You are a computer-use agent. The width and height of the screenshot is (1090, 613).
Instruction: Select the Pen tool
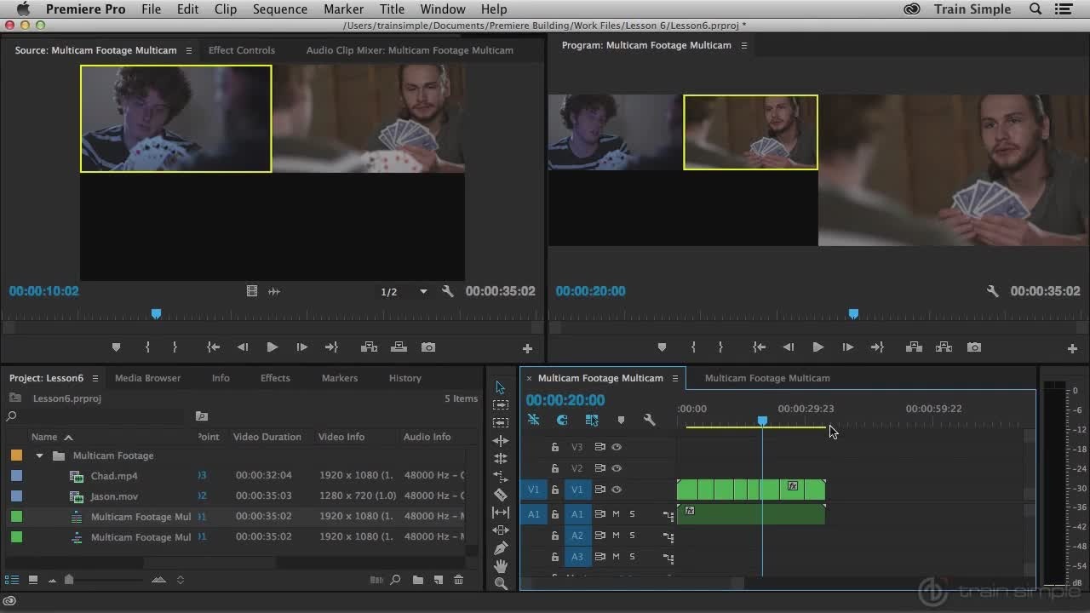501,548
